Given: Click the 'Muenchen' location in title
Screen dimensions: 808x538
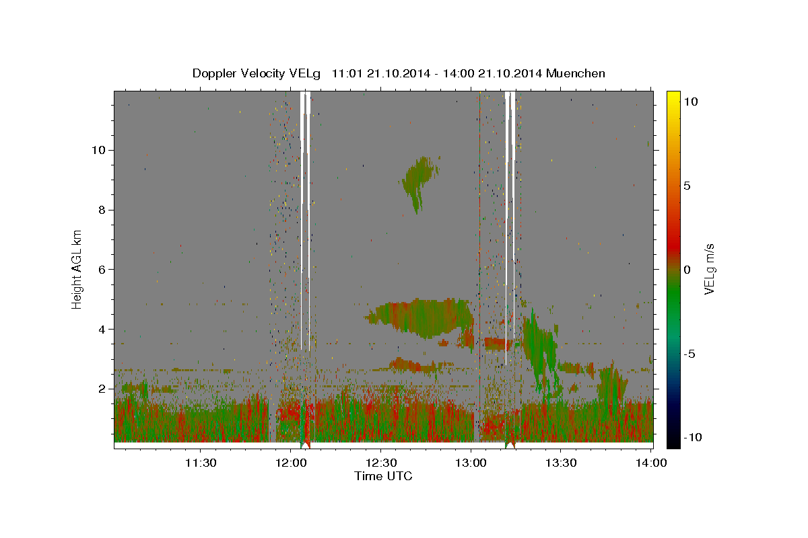Looking at the screenshot, I should pos(576,73).
